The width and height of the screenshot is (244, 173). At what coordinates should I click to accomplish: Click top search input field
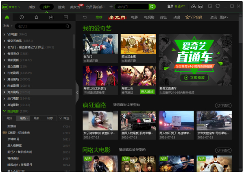132,7
